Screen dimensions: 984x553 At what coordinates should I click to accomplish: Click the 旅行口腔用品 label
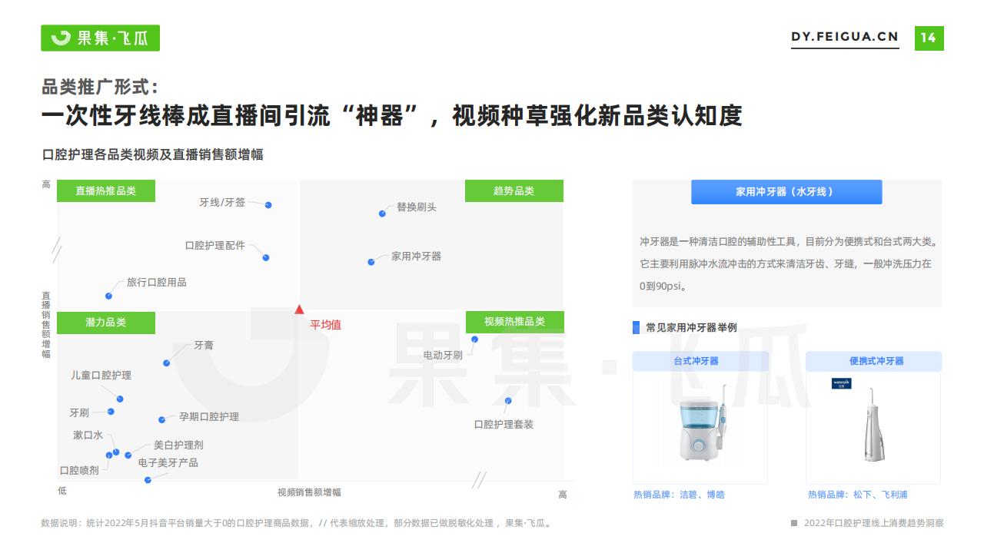[x=157, y=282]
